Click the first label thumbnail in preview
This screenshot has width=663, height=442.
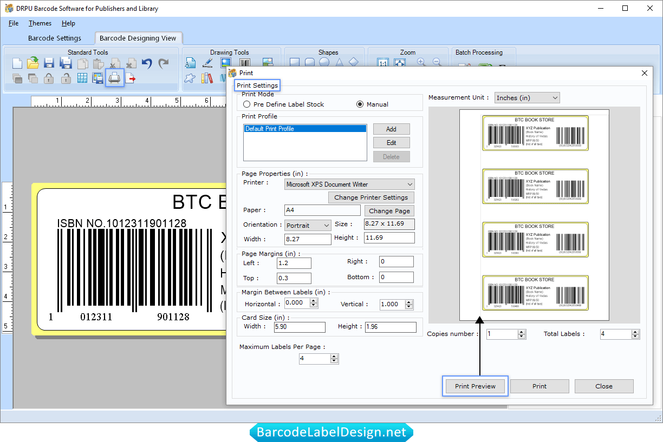pyautogui.click(x=535, y=133)
